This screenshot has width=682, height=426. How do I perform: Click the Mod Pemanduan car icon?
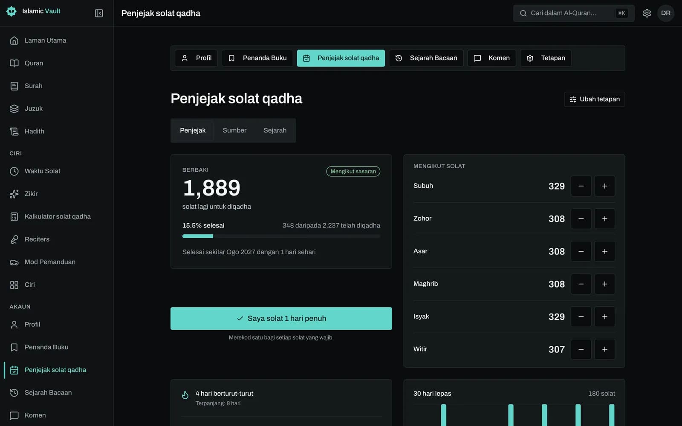[x=14, y=262]
